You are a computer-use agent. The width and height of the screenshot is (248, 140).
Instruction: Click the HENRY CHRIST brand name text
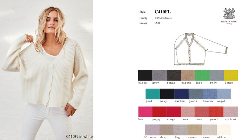pyautogui.click(x=229, y=22)
